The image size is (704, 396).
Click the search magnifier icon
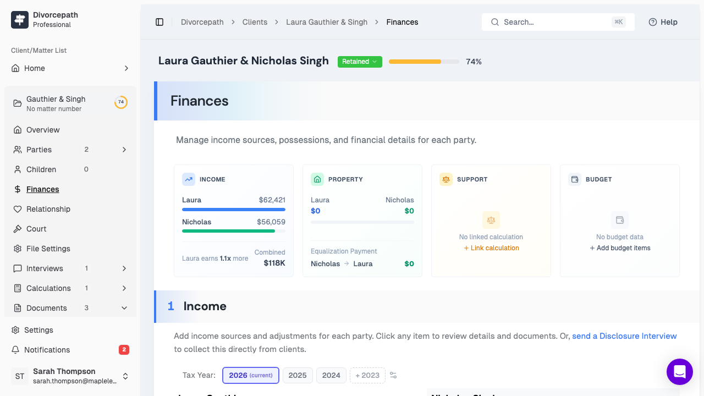point(495,22)
